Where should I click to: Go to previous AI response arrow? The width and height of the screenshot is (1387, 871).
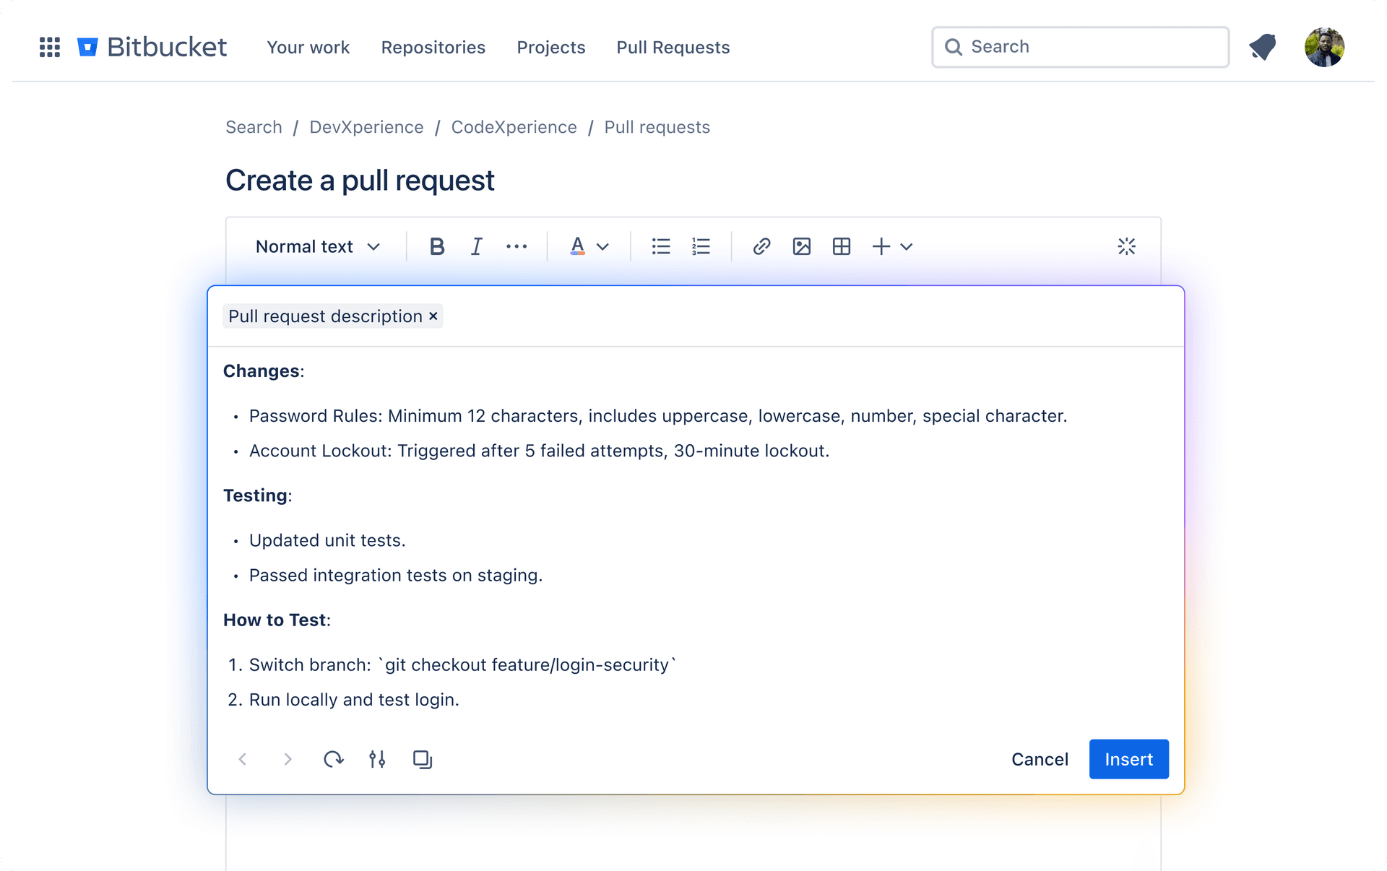[x=243, y=759]
